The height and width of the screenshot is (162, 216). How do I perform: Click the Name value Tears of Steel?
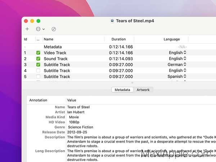78,107
